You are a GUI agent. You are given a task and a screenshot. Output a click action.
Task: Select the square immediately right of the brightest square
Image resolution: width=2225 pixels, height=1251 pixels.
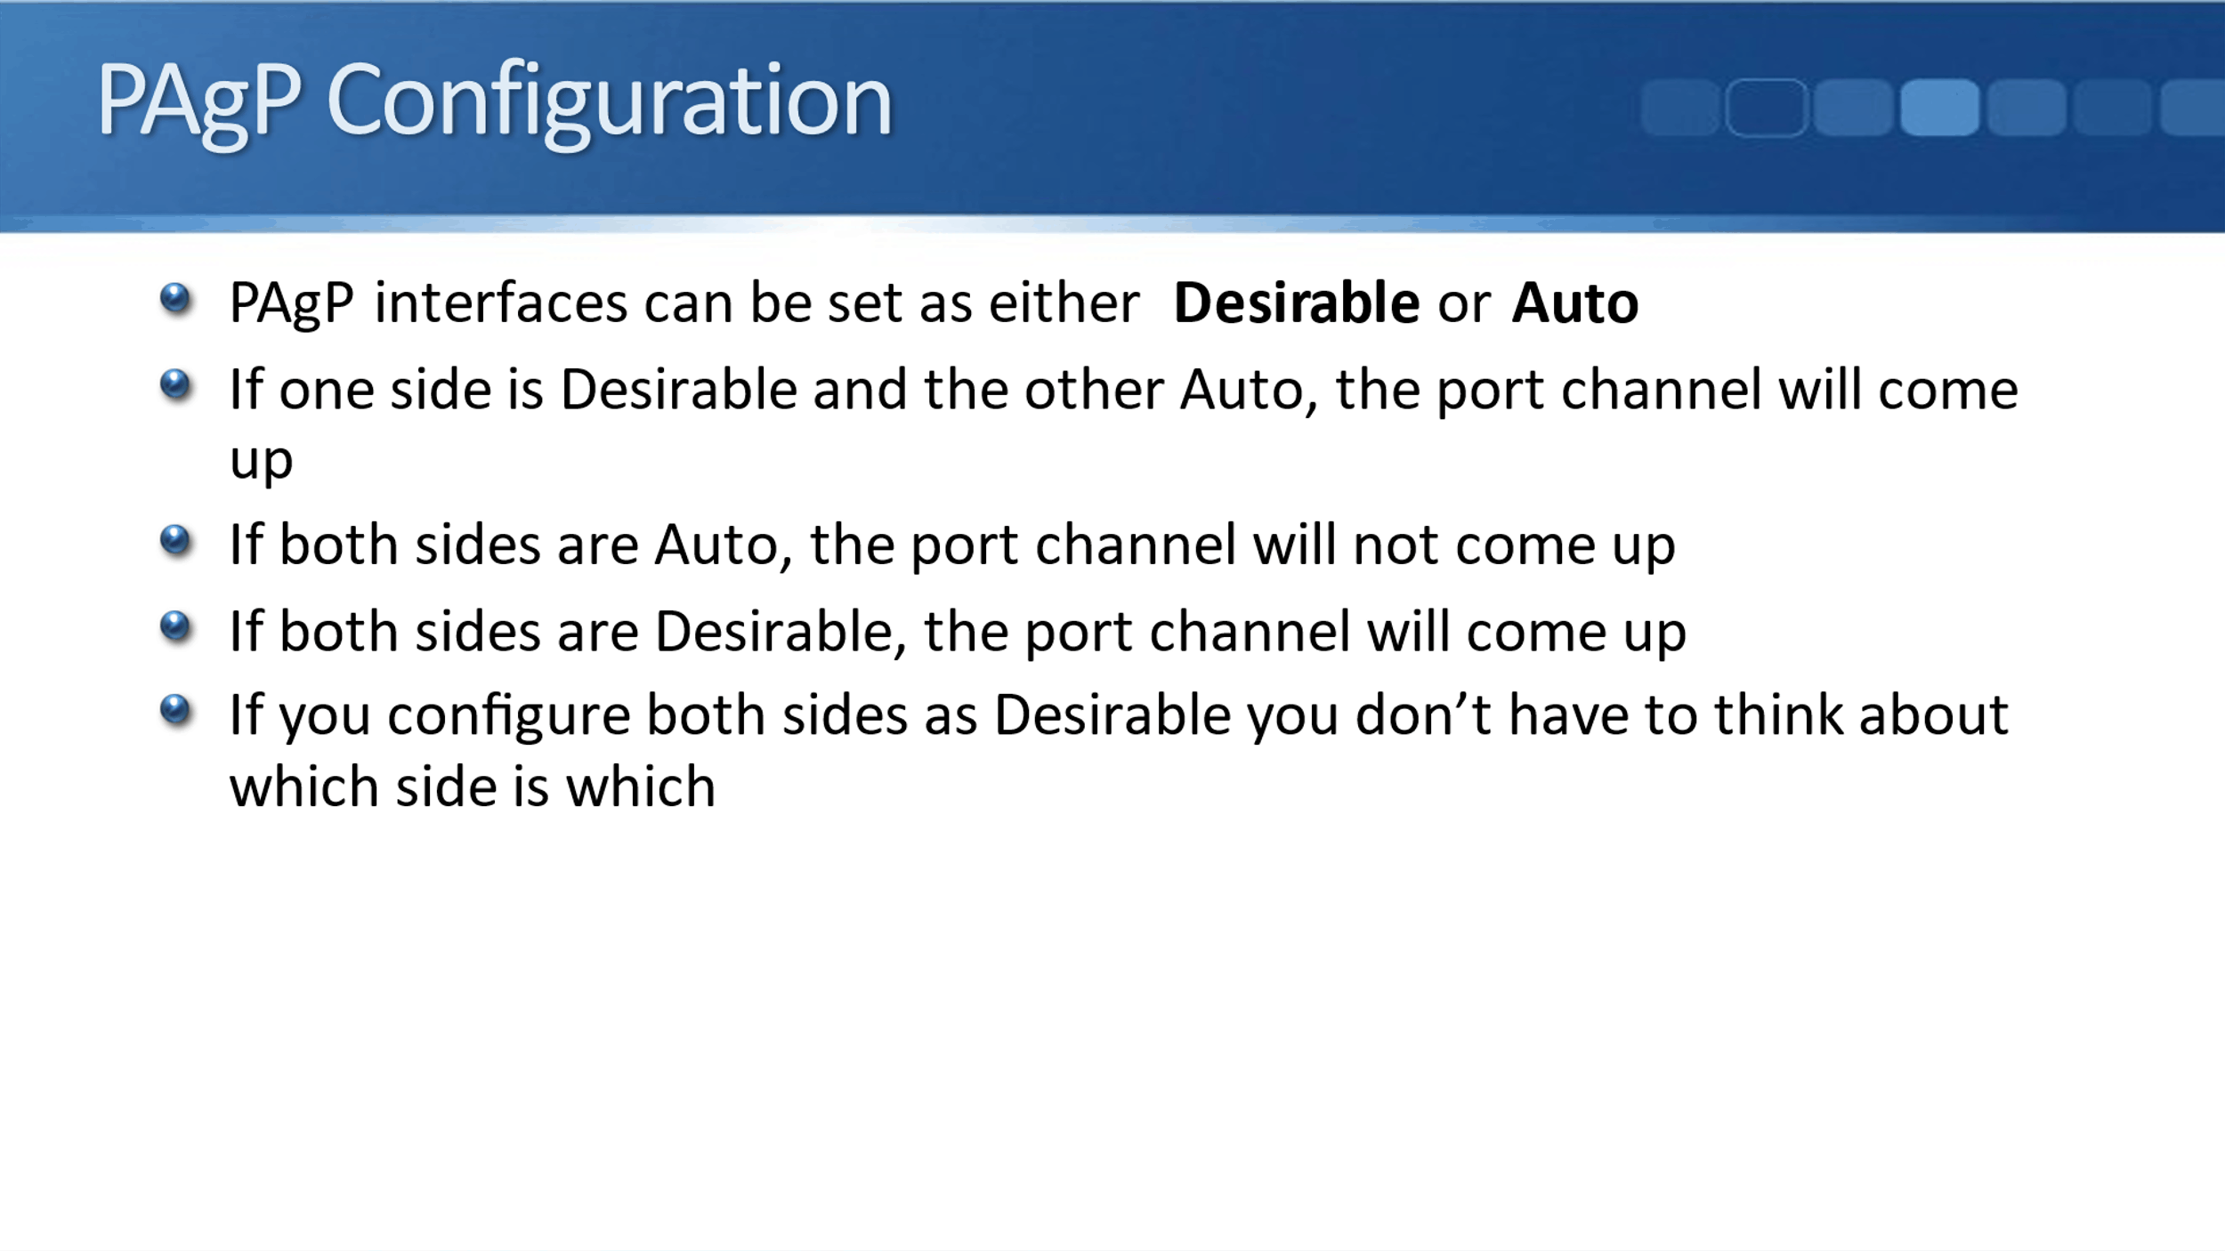tap(2027, 108)
